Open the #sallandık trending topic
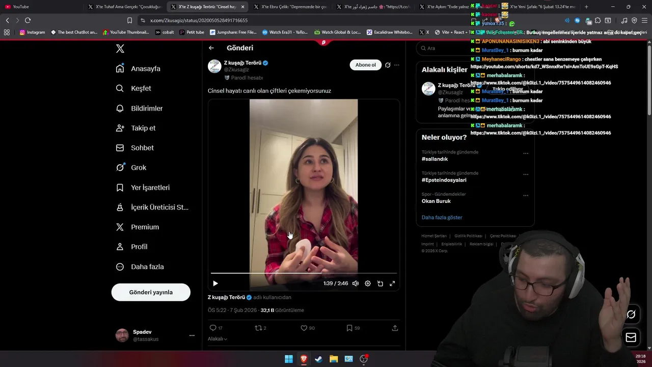Viewport: 652px width, 367px height. [434, 159]
